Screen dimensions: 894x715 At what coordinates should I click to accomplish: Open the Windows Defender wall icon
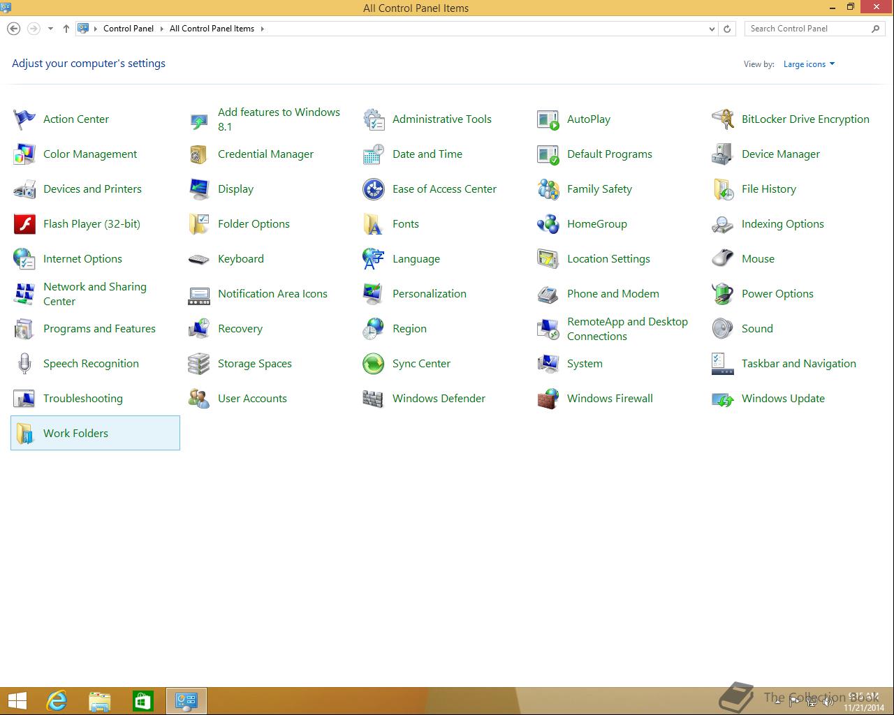[374, 399]
